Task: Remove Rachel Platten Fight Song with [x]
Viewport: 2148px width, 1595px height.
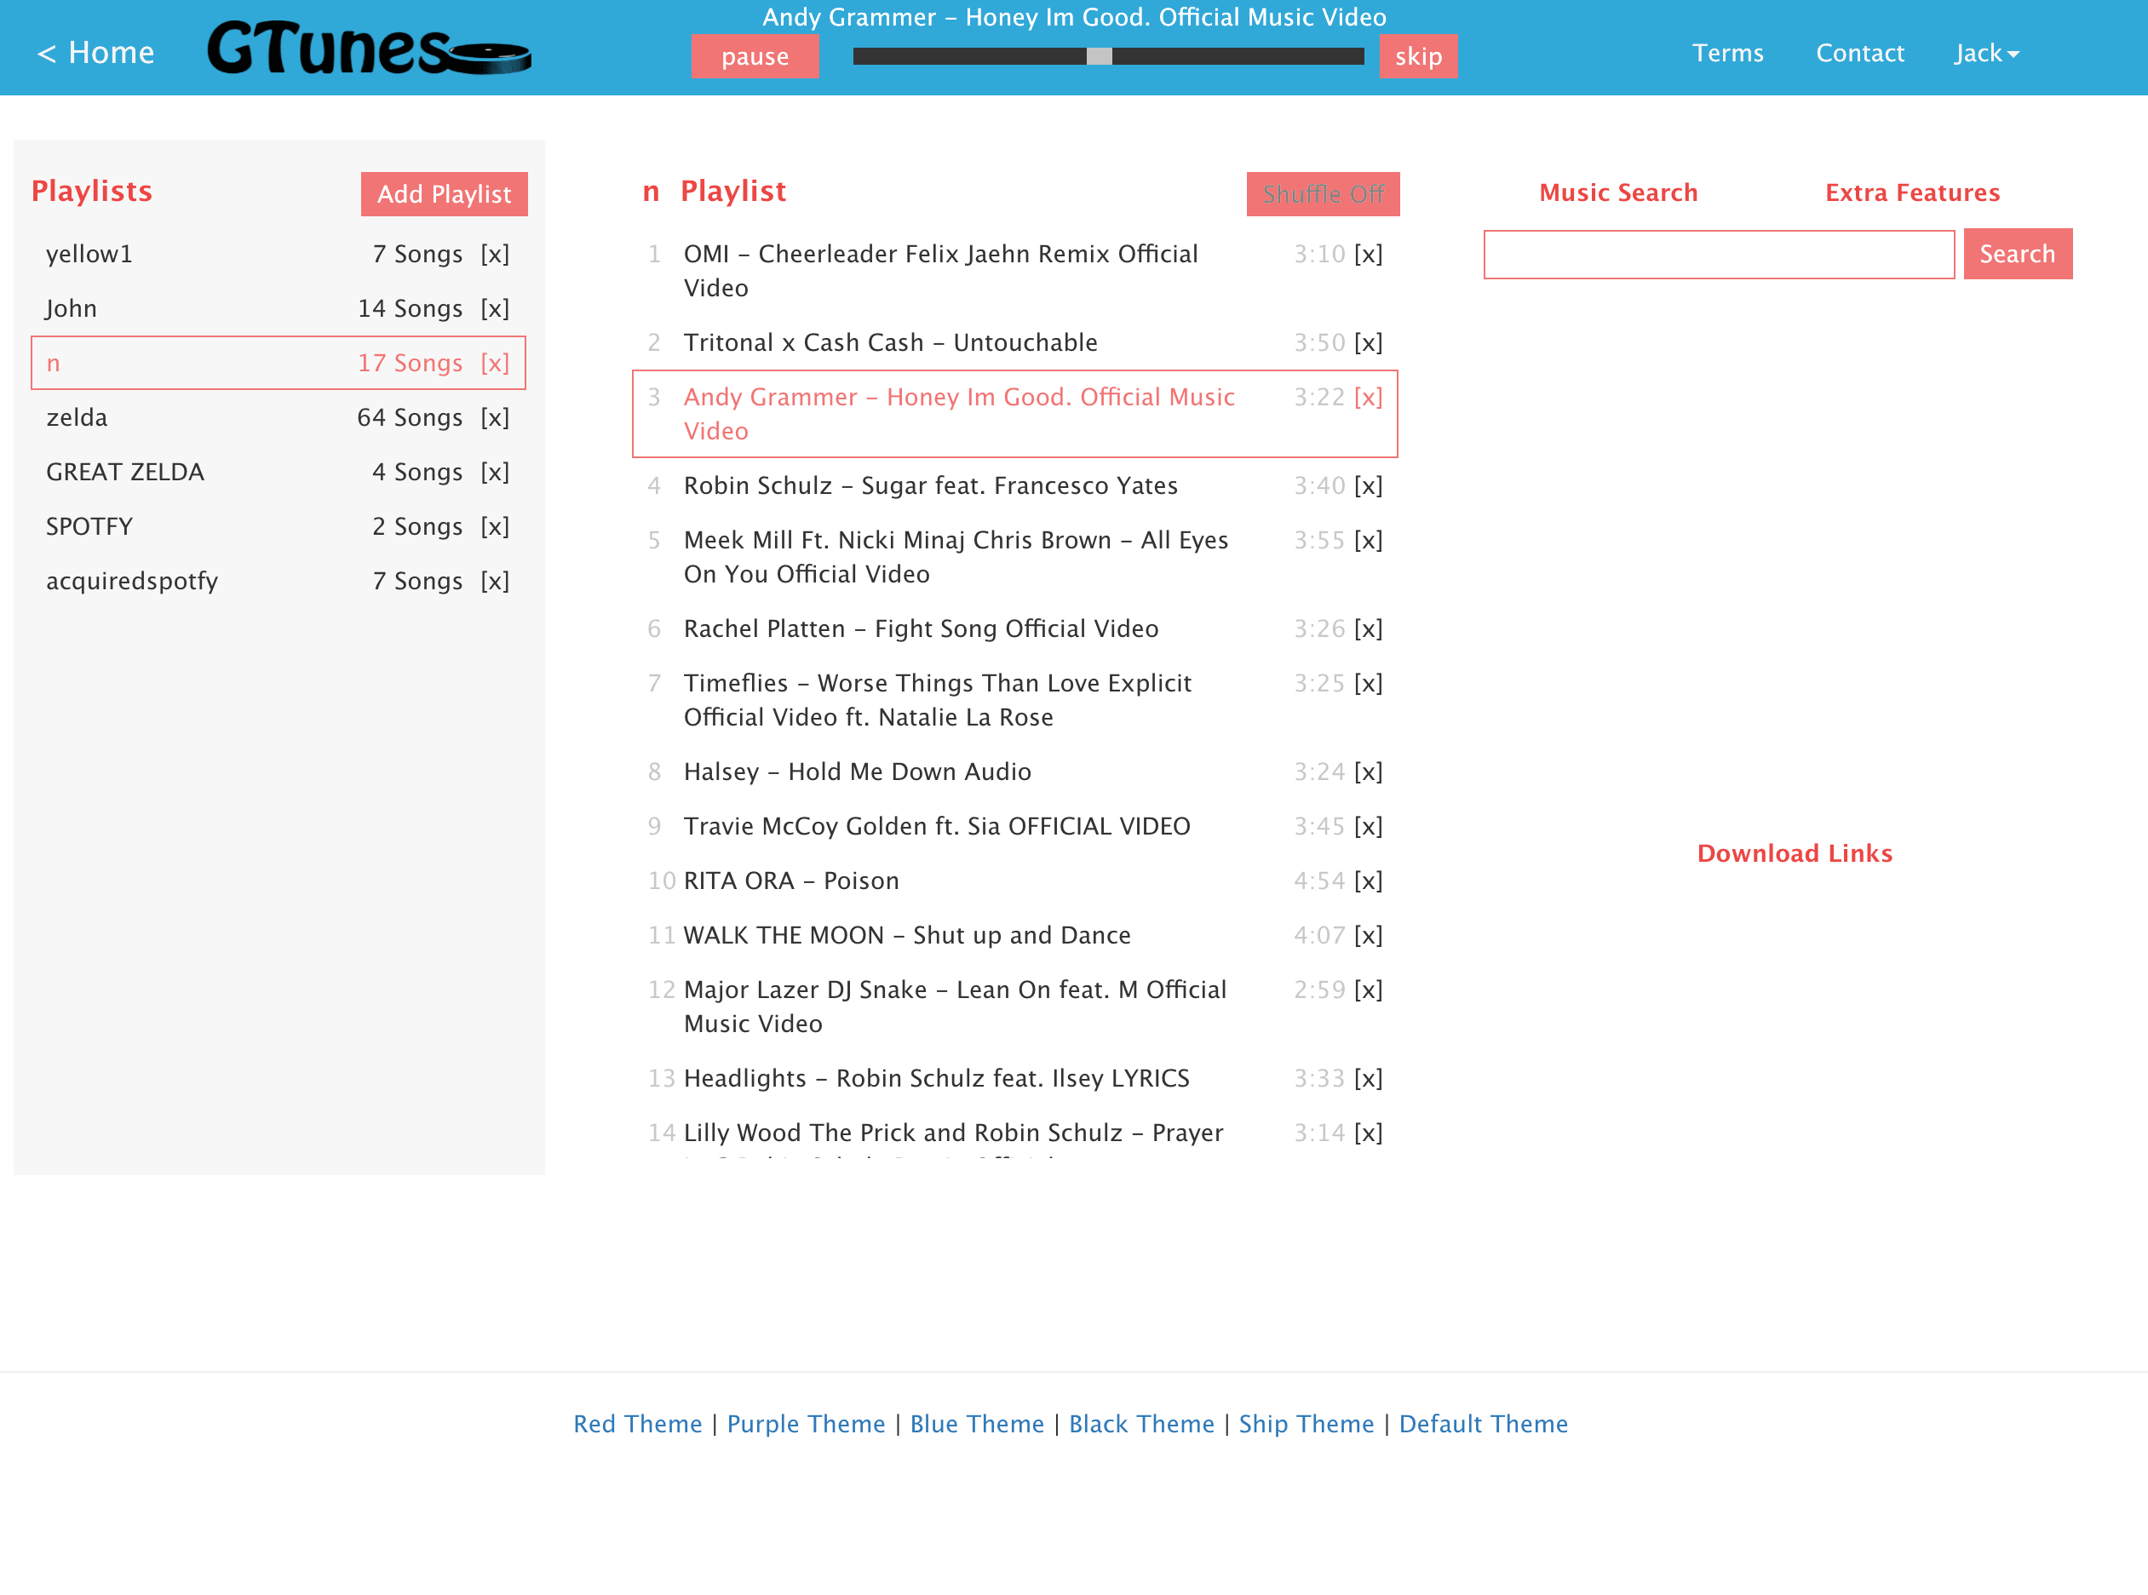Action: point(1367,628)
